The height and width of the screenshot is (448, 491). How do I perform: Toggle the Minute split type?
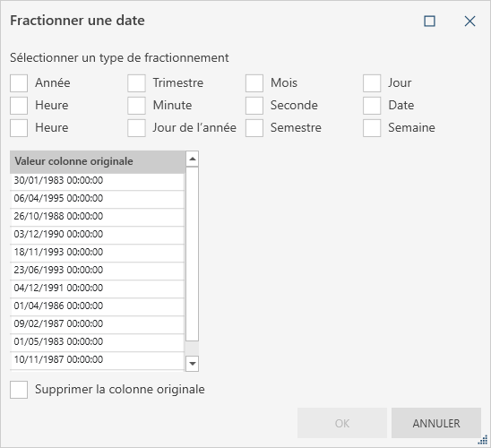coord(136,106)
